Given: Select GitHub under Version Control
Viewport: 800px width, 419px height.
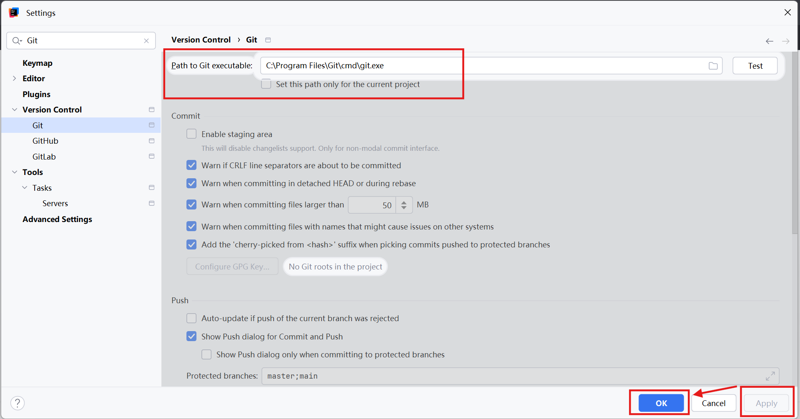Looking at the screenshot, I should pyautogui.click(x=45, y=141).
